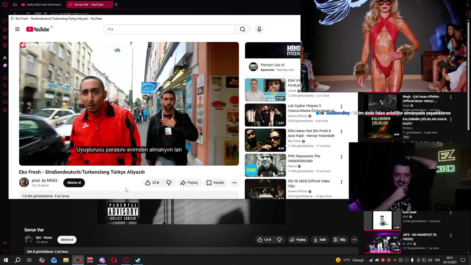Screen dimensions: 471x265
Task: Open Killa Hakan Hersey Yolundadir thumbnail
Action: click(265, 140)
